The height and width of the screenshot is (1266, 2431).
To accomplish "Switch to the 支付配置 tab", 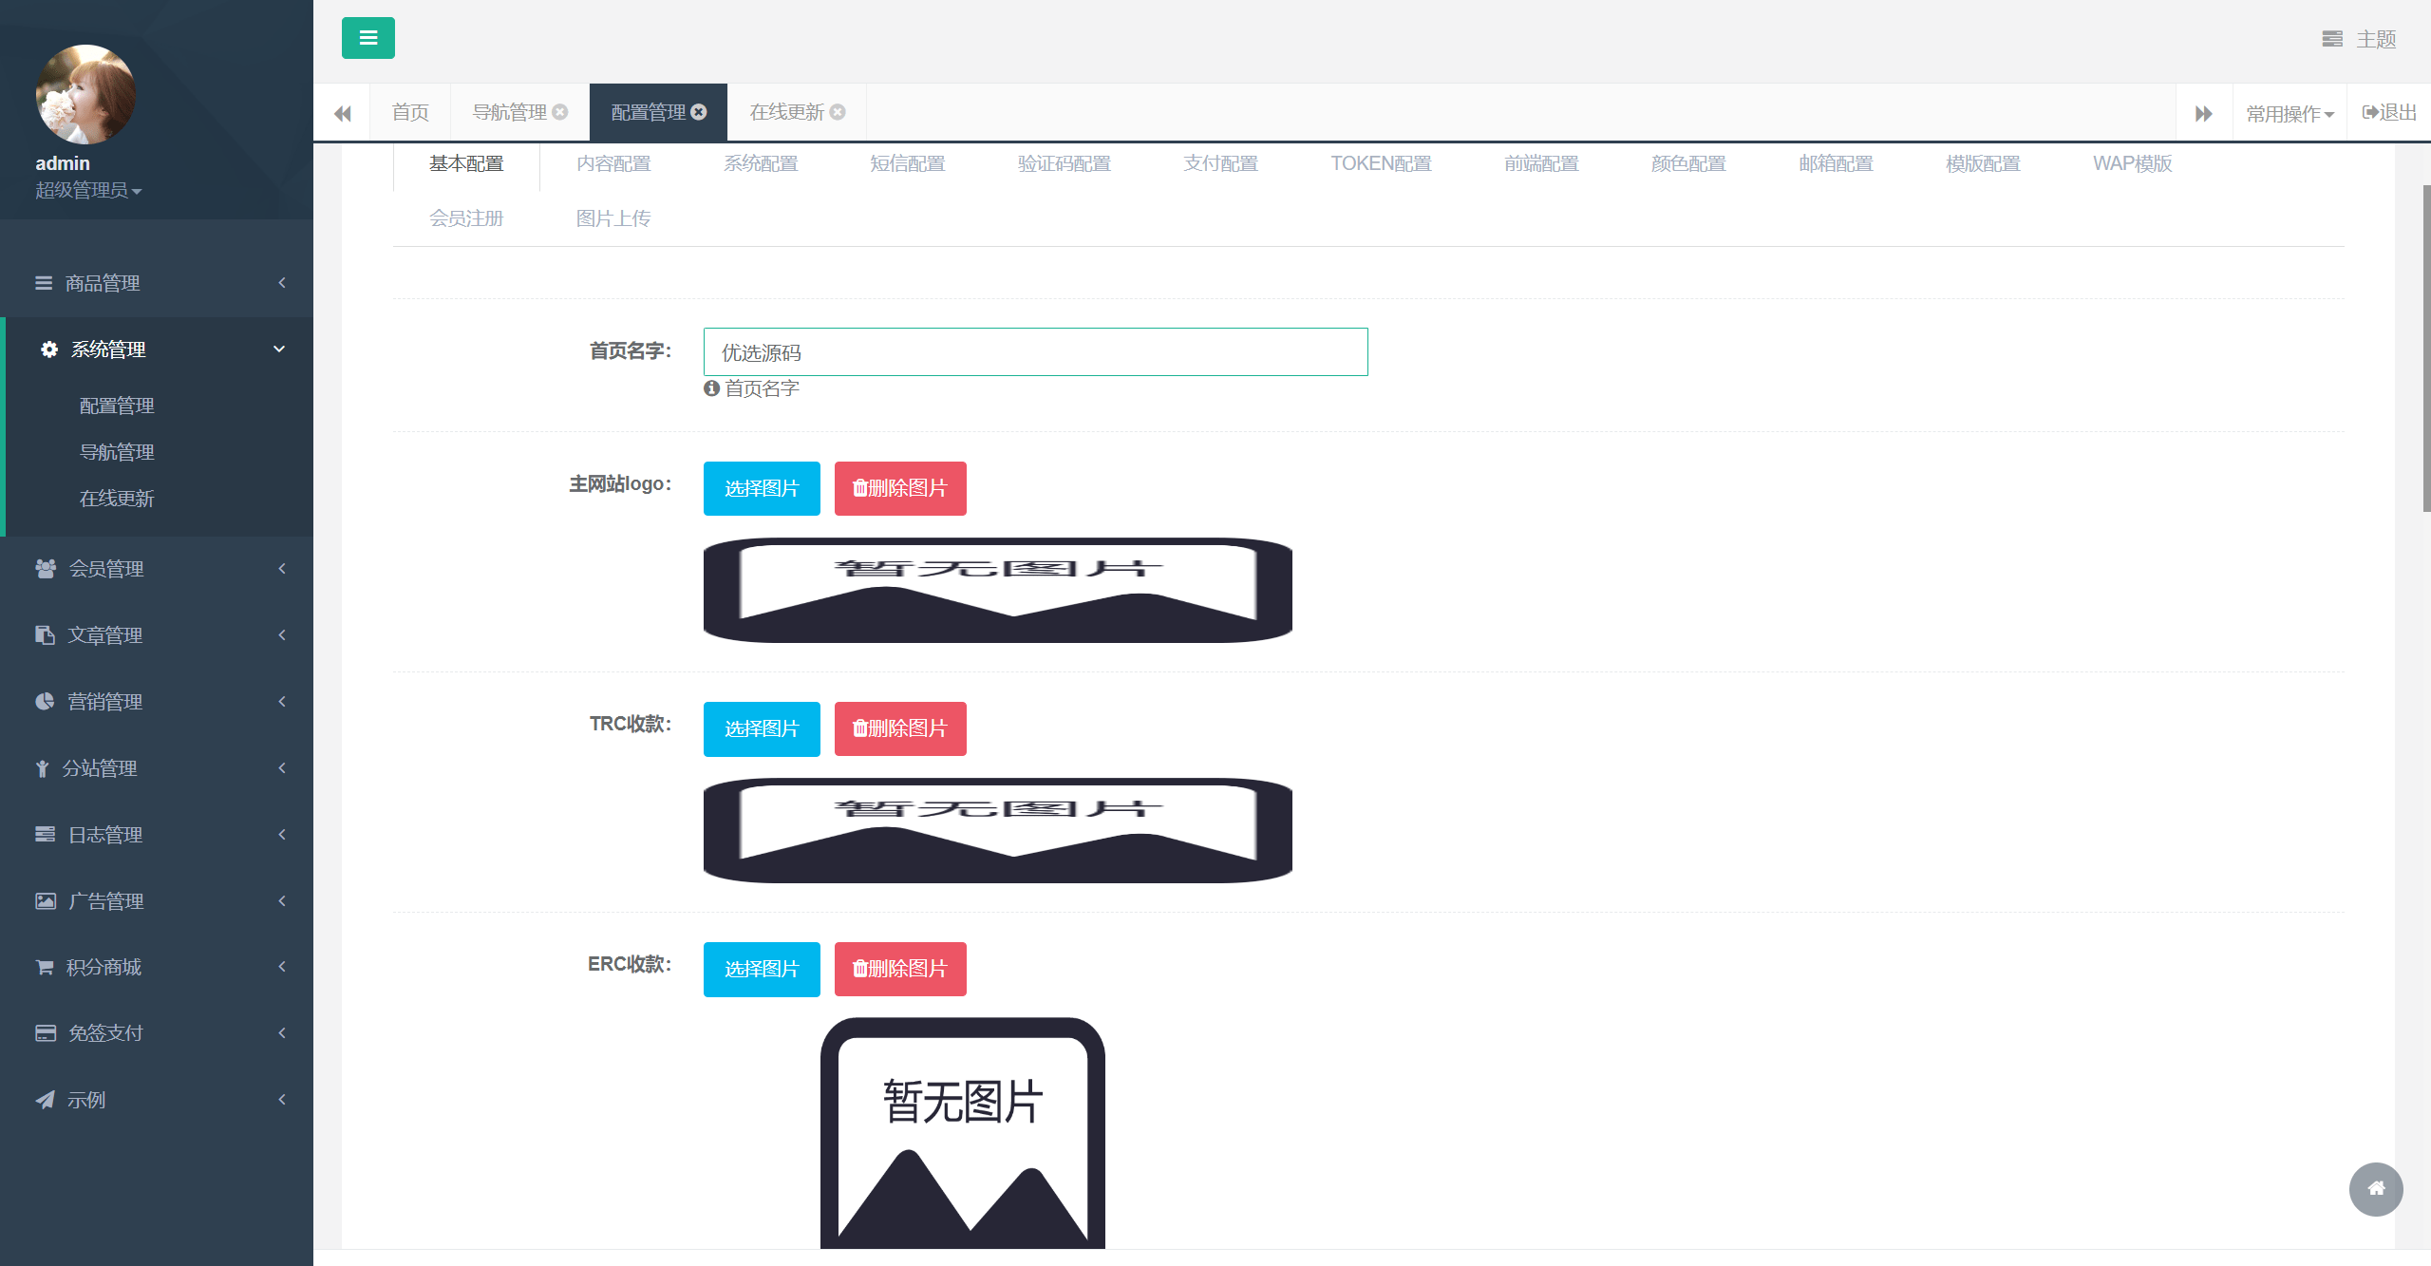I will pyautogui.click(x=1220, y=163).
